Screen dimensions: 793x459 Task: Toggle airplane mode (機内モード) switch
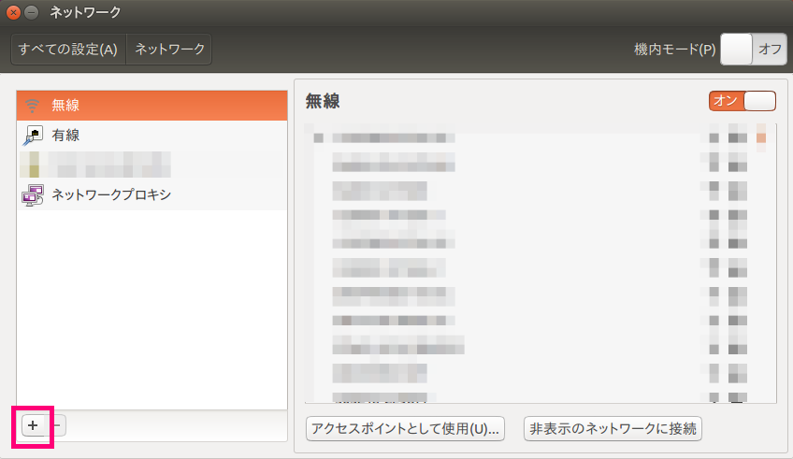pyautogui.click(x=753, y=49)
